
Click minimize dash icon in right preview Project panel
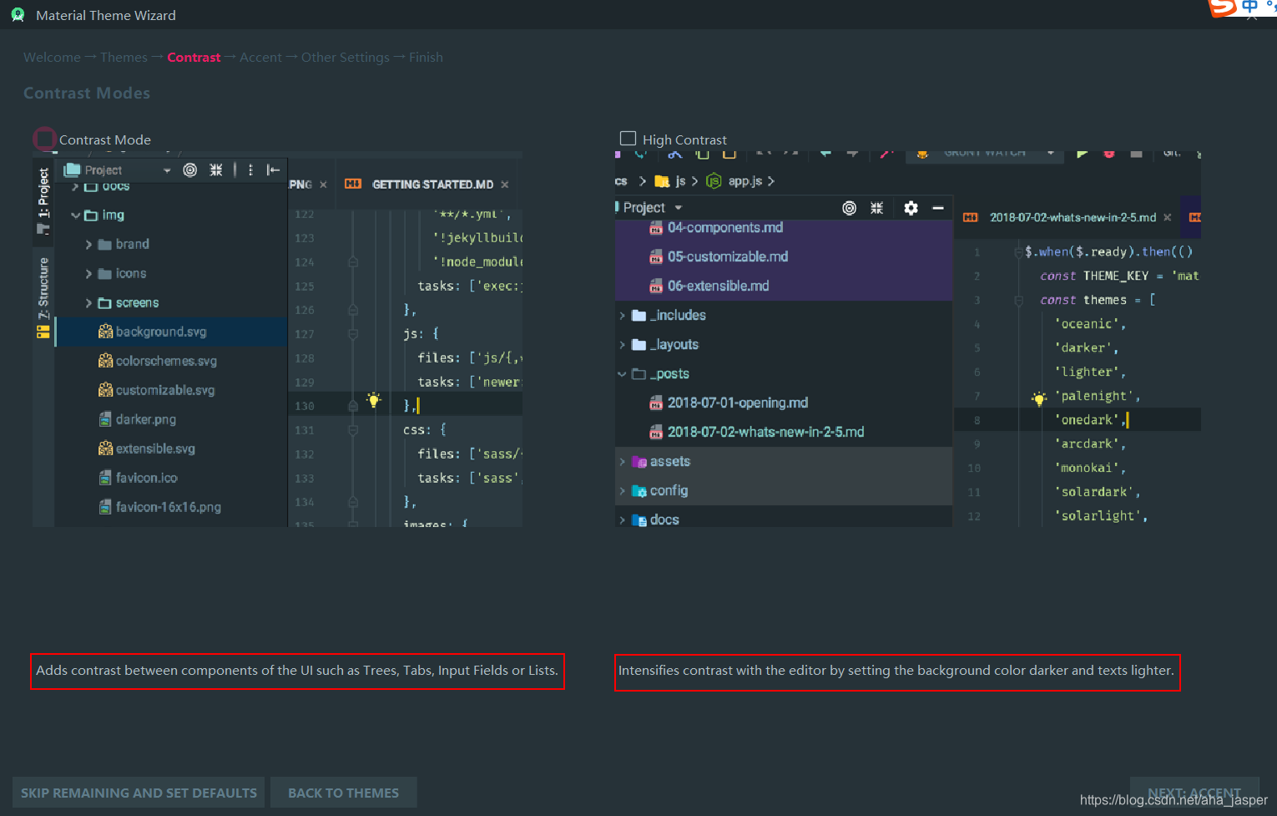[938, 208]
